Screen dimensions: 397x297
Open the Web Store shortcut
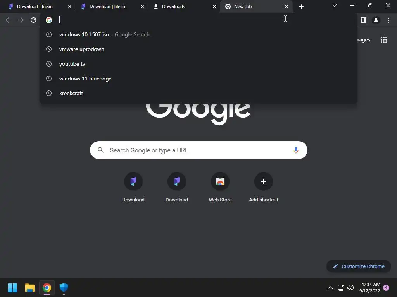pos(220,187)
